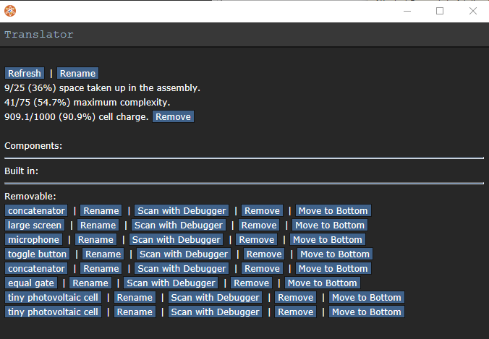This screenshot has width=489, height=339.
Task: Rename the Translator assembly at top
Action: (77, 73)
